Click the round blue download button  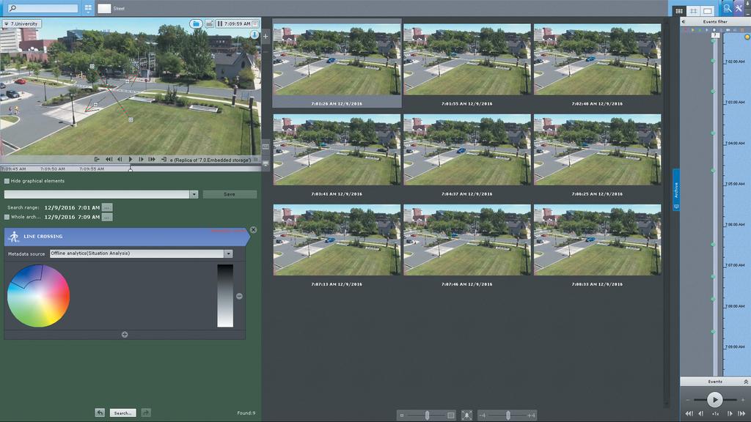click(x=254, y=35)
